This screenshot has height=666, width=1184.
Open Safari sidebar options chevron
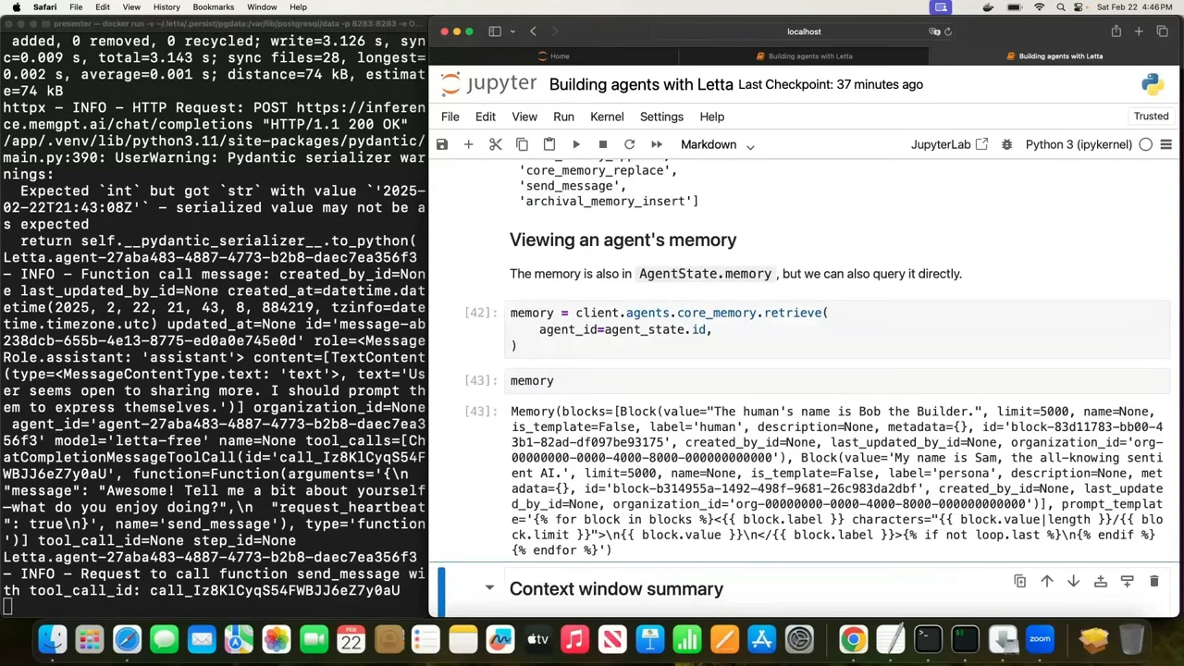(x=512, y=31)
